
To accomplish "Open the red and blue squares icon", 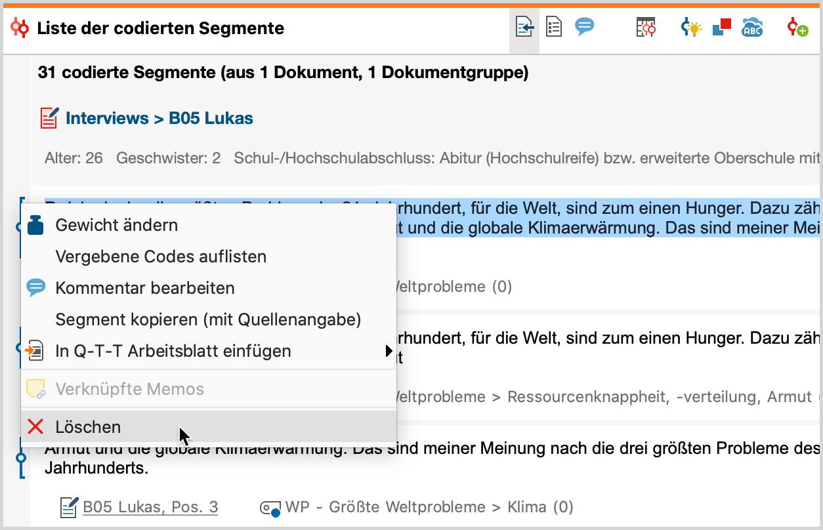I will pyautogui.click(x=722, y=28).
